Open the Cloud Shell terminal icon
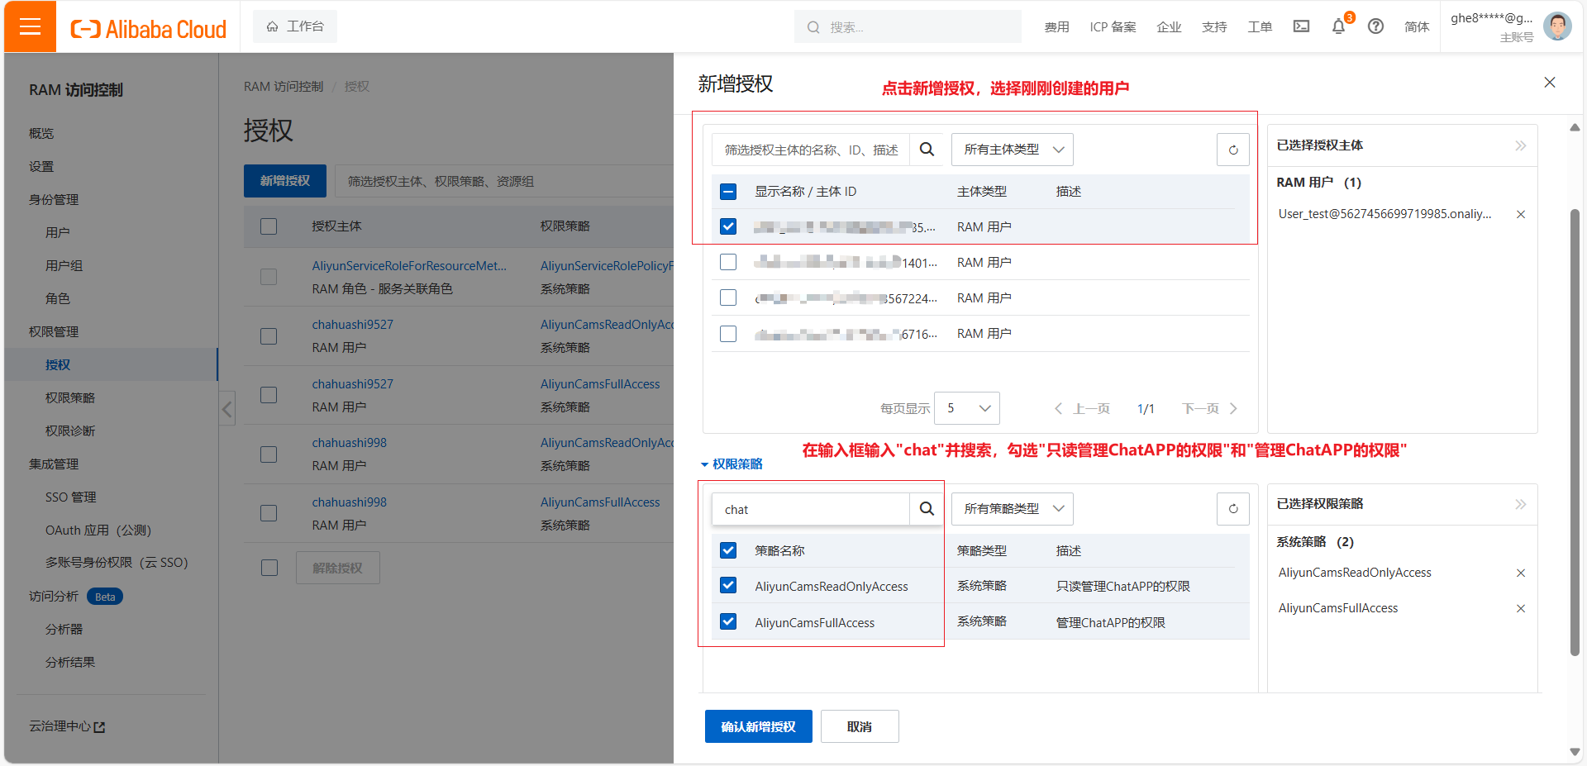The image size is (1587, 766). coord(1301,26)
